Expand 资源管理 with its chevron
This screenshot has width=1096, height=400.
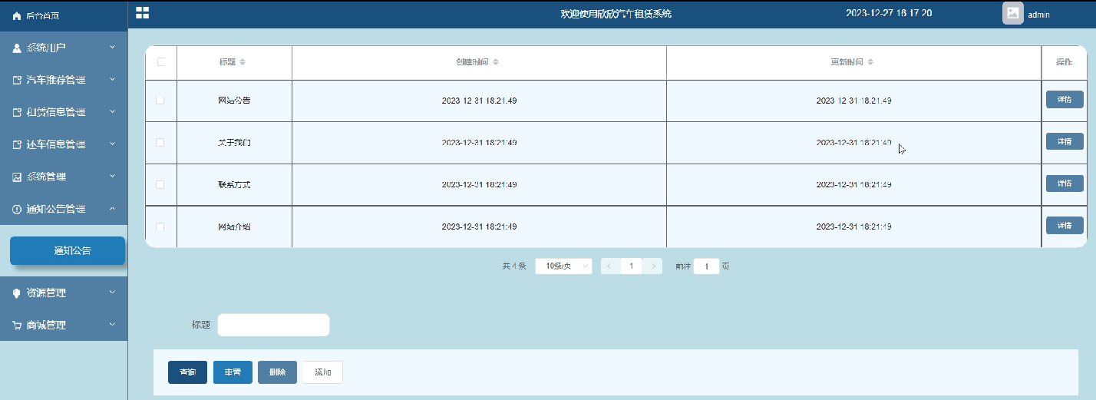click(x=113, y=293)
